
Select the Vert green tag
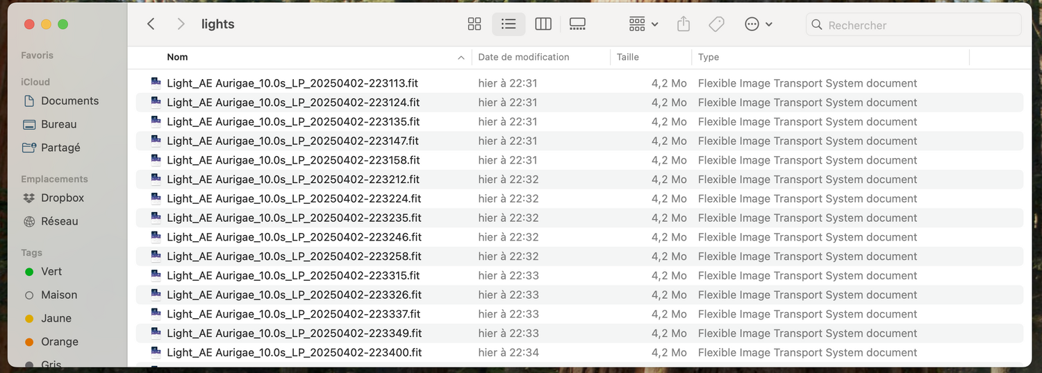click(x=51, y=272)
